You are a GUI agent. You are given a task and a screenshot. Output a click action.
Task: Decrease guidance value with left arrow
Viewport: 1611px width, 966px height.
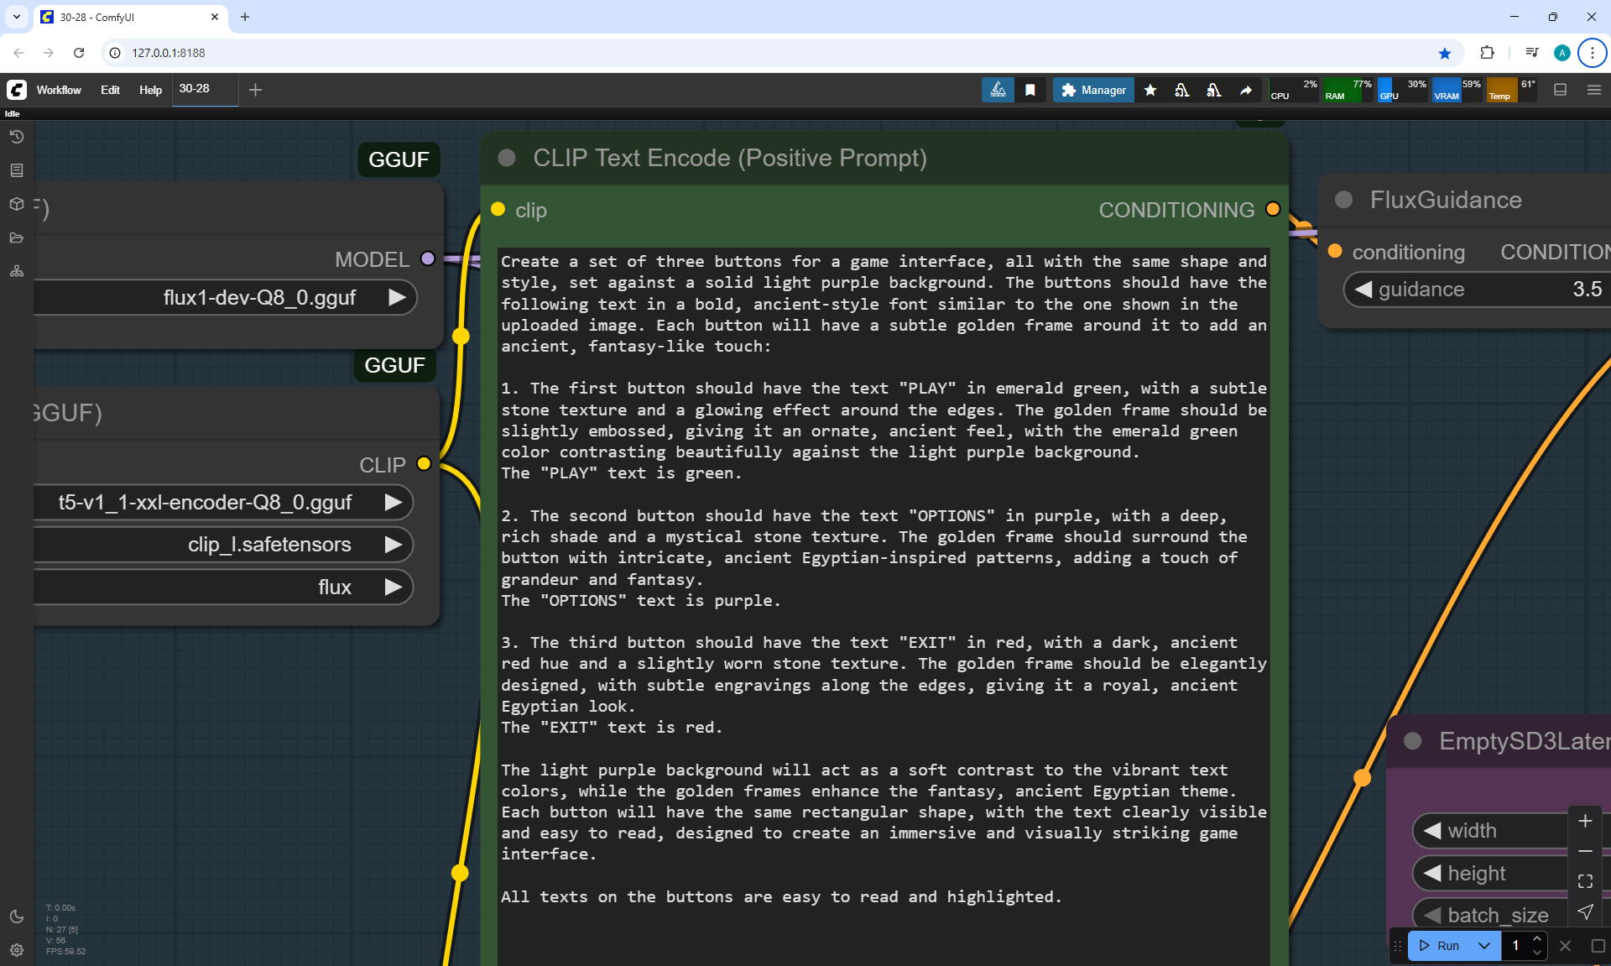coord(1363,290)
